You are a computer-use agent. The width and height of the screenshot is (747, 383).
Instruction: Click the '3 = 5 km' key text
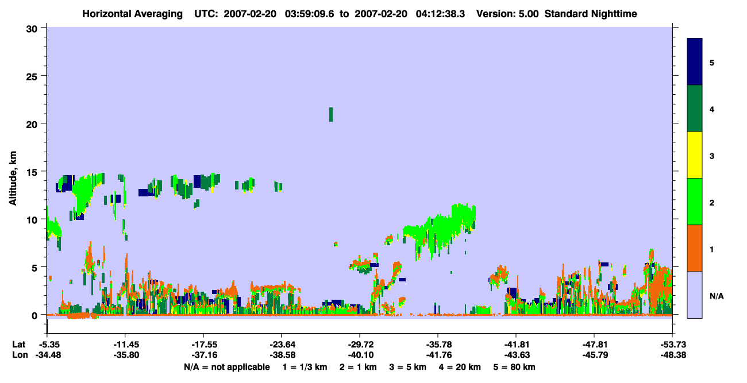click(x=408, y=367)
